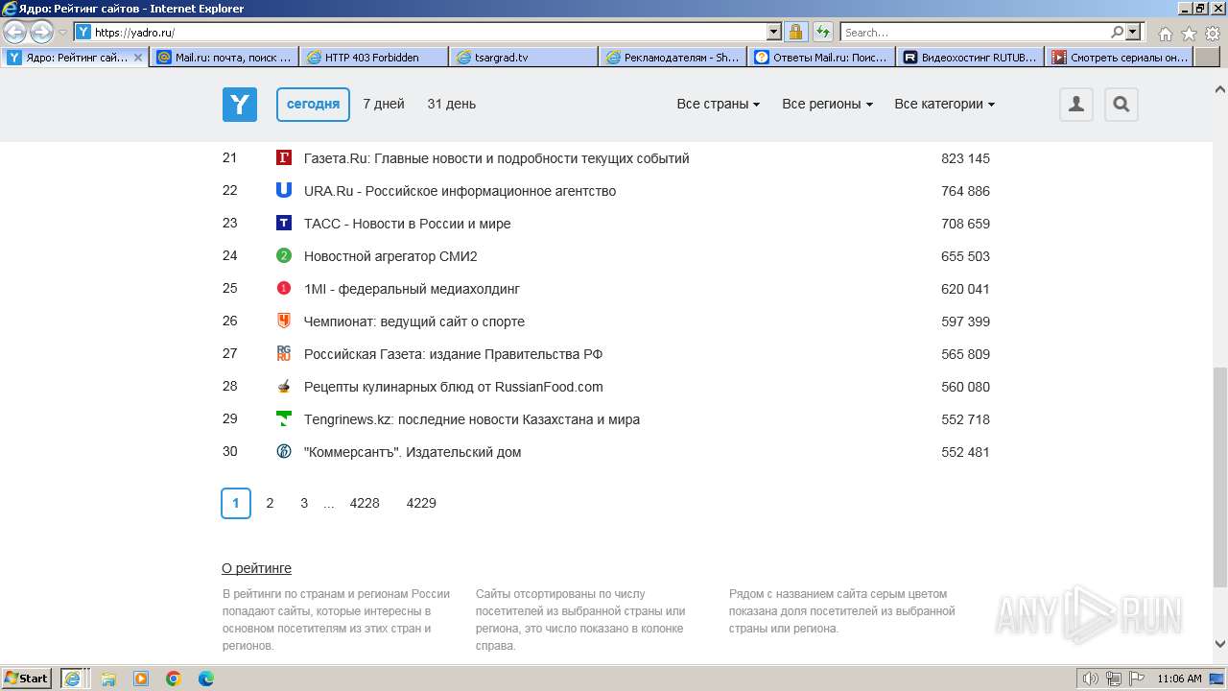The width and height of the screenshot is (1228, 691).
Task: Open the О рейтинге link
Action: [256, 568]
